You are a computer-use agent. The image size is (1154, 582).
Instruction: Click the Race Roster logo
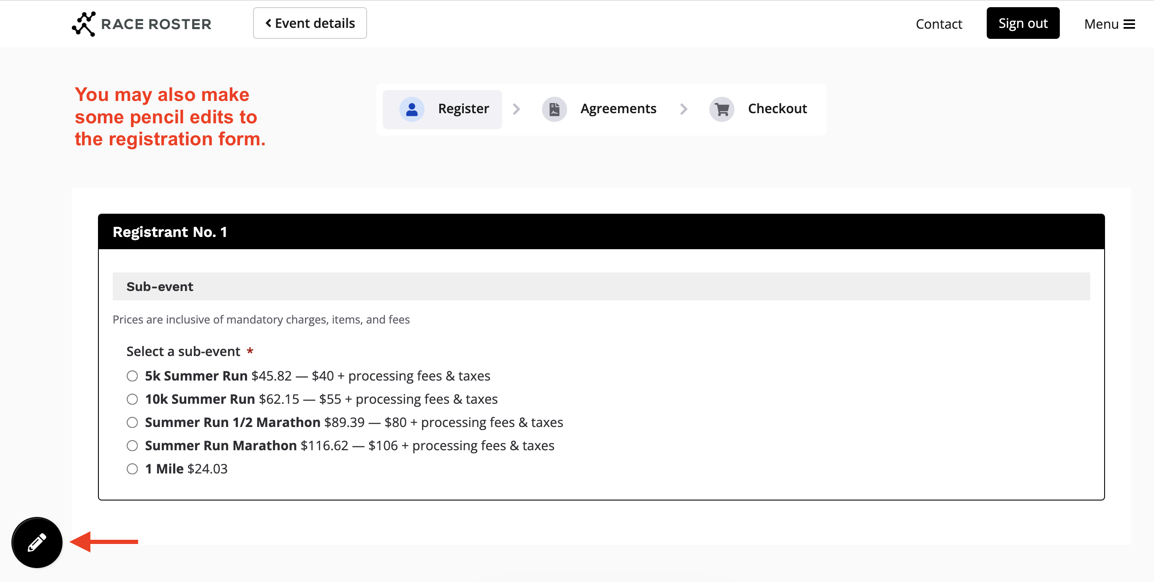coord(142,24)
